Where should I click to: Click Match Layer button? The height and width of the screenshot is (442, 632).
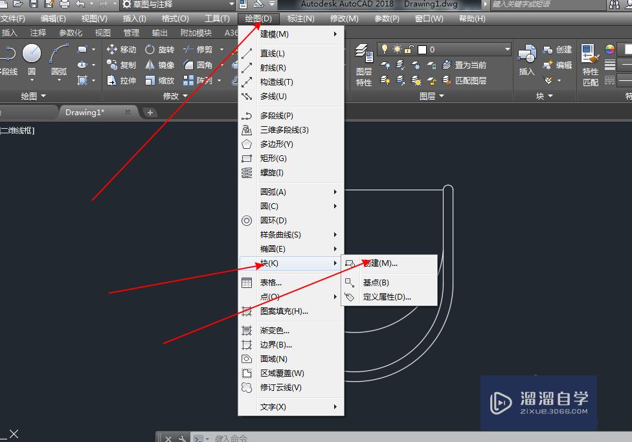pyautogui.click(x=464, y=81)
